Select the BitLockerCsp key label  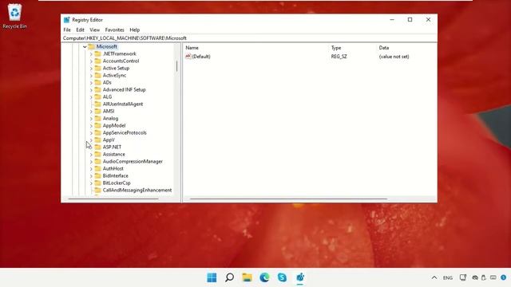pyautogui.click(x=117, y=183)
